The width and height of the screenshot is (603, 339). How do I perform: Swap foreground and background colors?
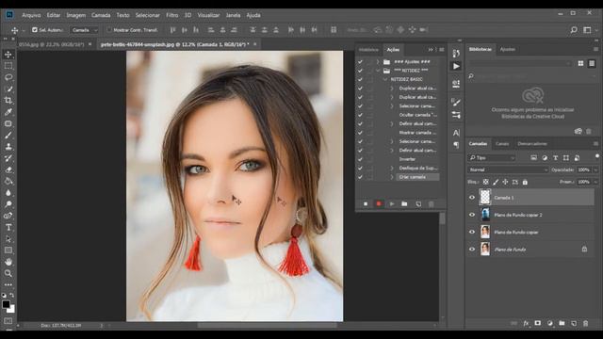(12, 295)
